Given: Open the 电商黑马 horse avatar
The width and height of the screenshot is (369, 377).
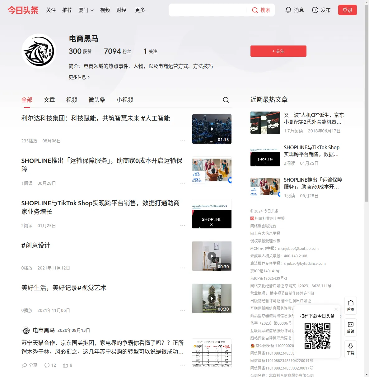Looking at the screenshot, I should (39, 51).
